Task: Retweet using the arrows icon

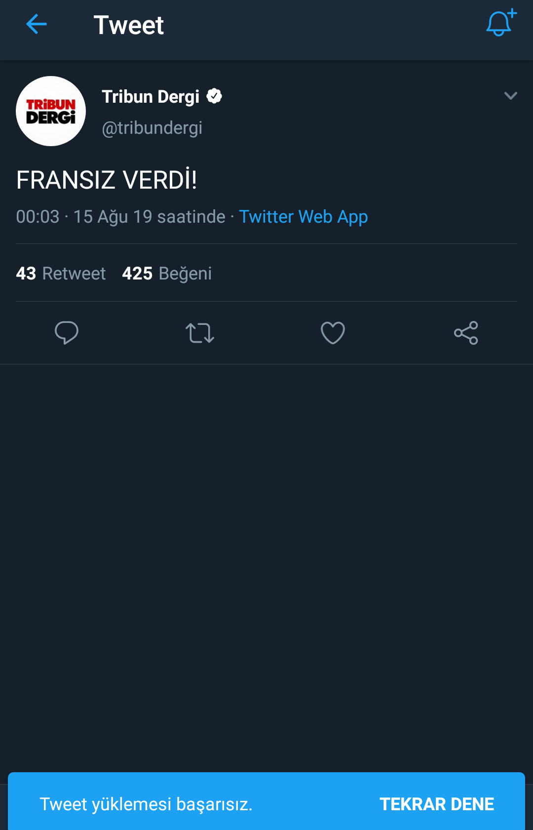Action: point(200,333)
